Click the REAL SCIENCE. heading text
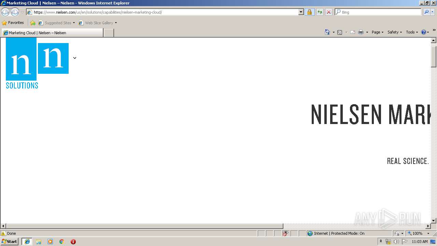Image resolution: width=437 pixels, height=246 pixels. click(x=408, y=161)
